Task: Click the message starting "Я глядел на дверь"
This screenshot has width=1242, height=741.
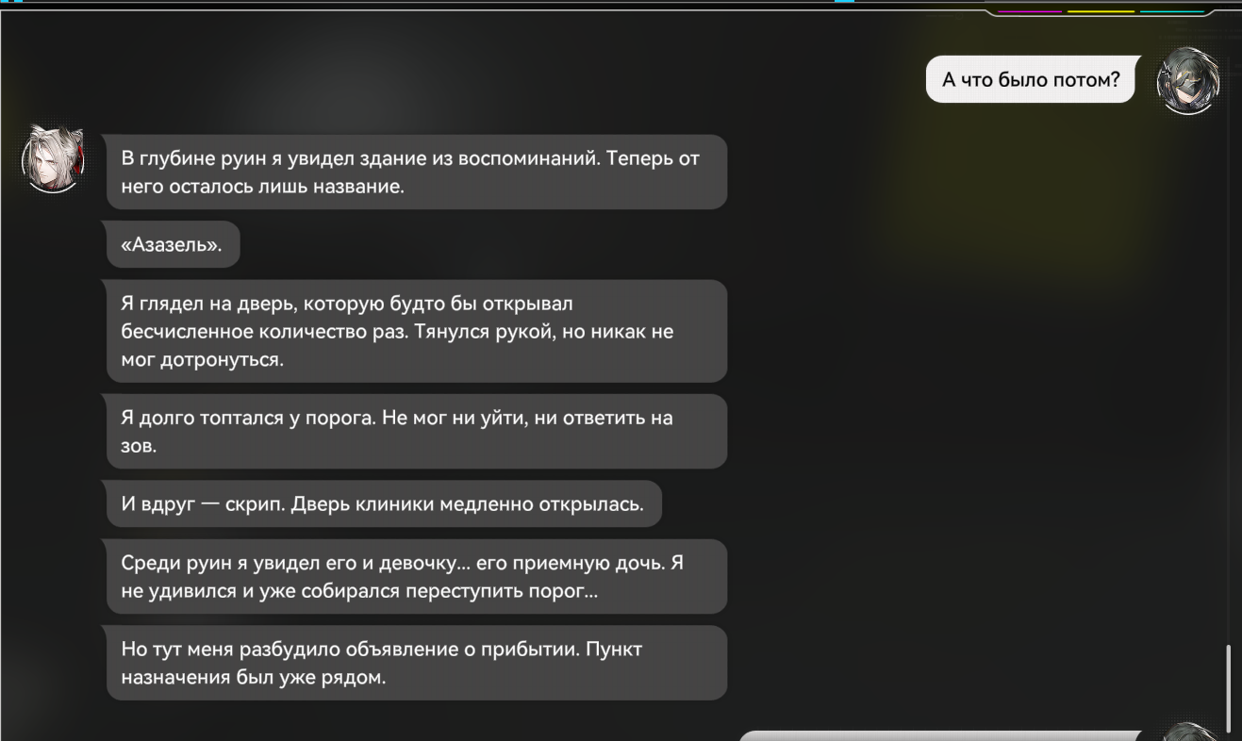Action: (417, 332)
